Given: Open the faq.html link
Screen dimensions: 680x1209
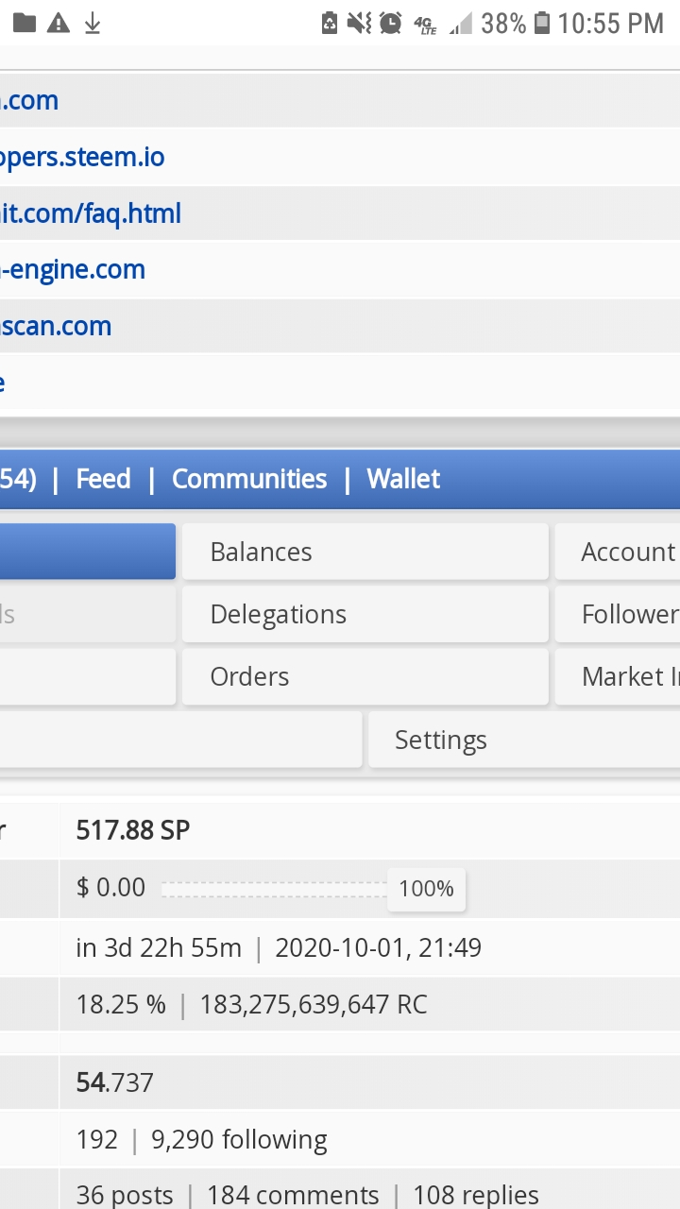Looking at the screenshot, I should click(91, 213).
